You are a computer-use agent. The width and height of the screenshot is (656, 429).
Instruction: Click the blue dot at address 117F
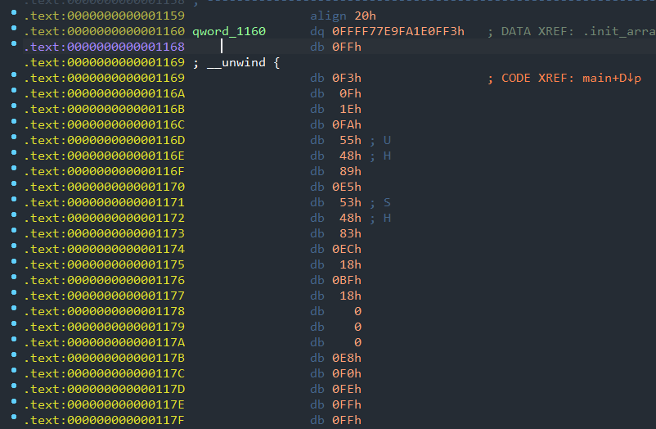[14, 418]
